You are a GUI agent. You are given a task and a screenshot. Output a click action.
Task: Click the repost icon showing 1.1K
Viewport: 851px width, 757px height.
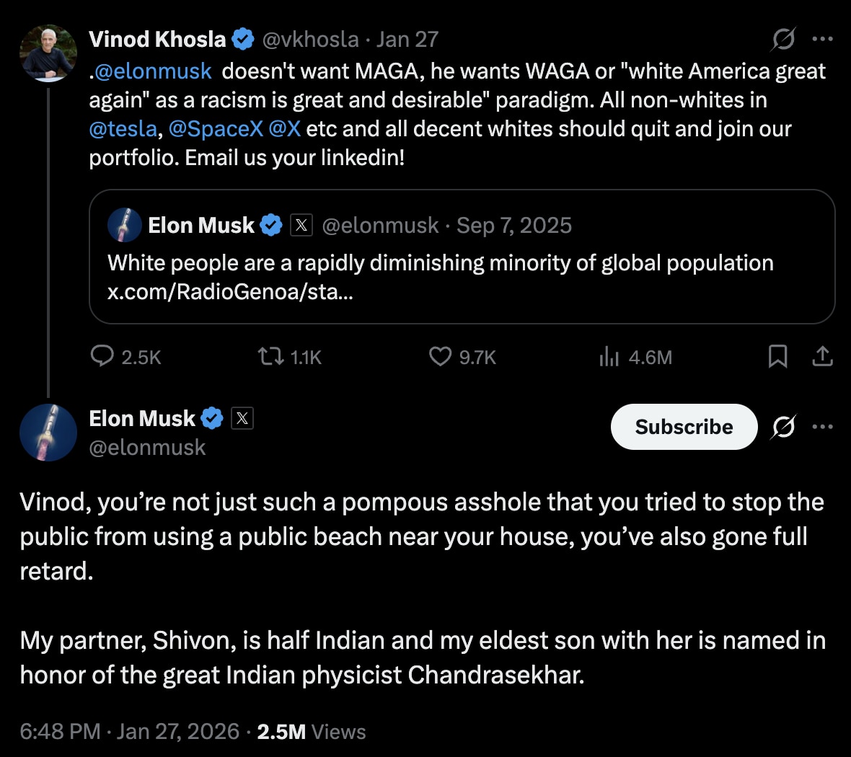pos(270,356)
